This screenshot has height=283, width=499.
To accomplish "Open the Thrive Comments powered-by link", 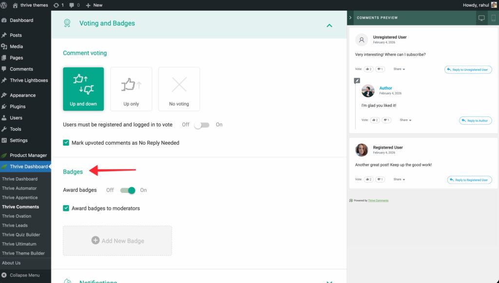I will pos(378,200).
